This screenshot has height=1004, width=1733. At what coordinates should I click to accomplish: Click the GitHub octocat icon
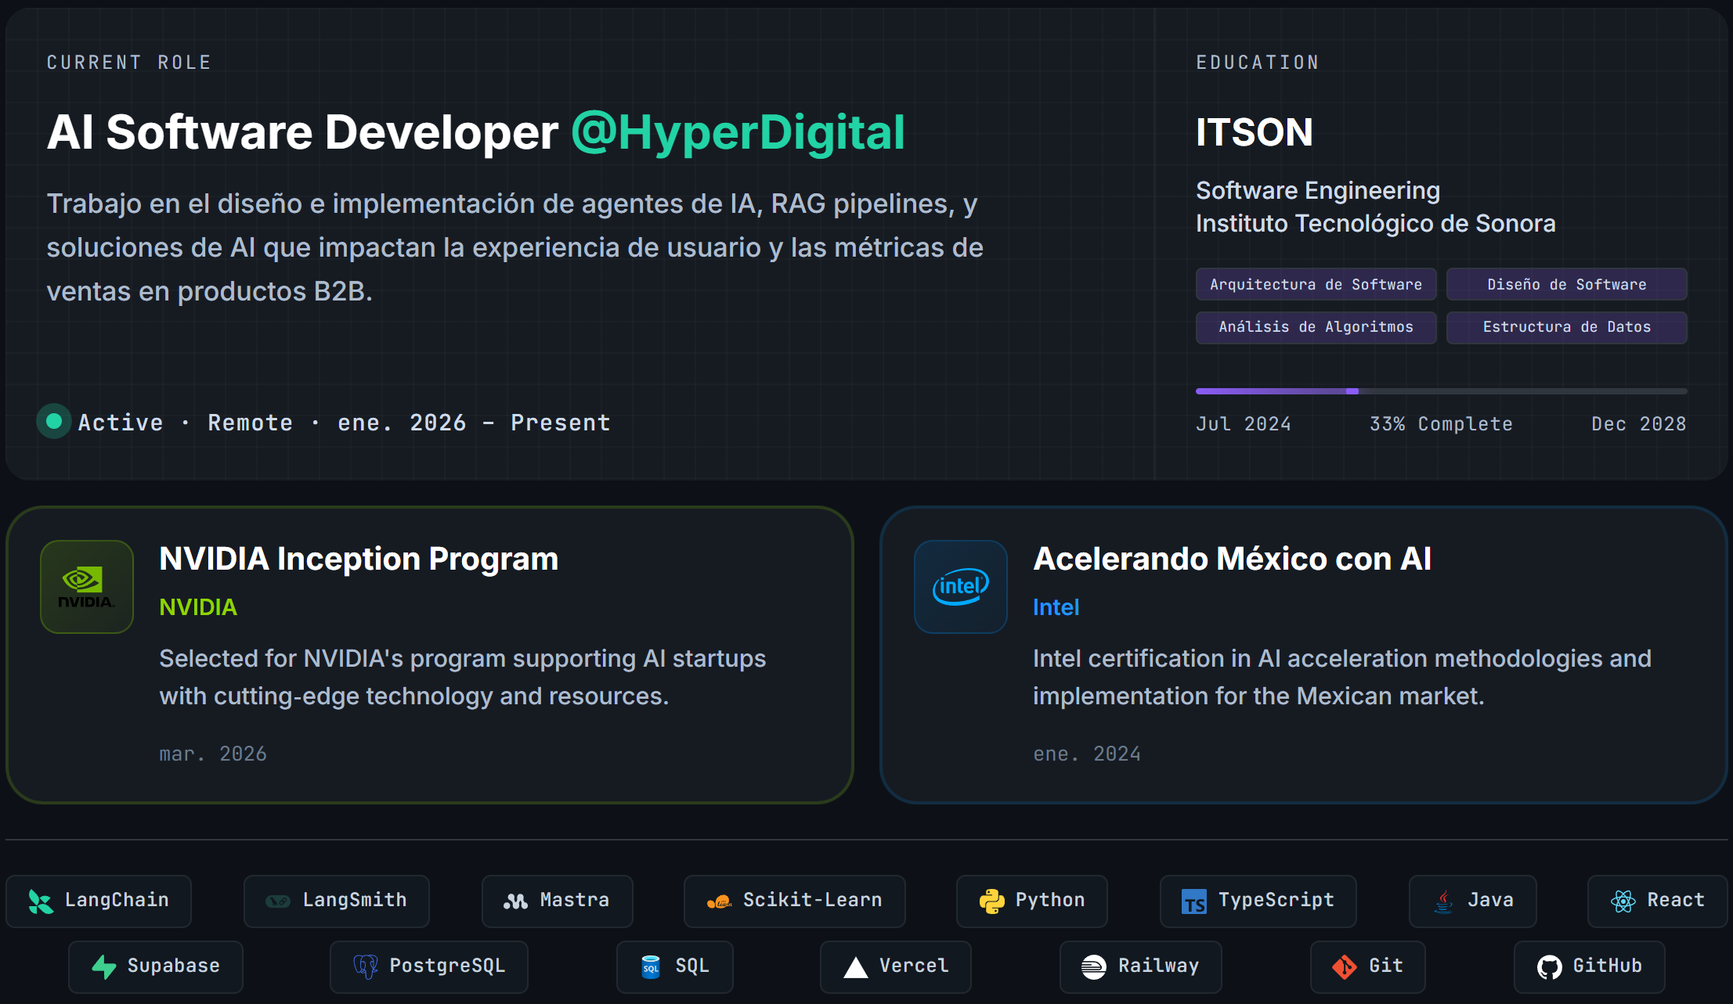coord(1549,967)
